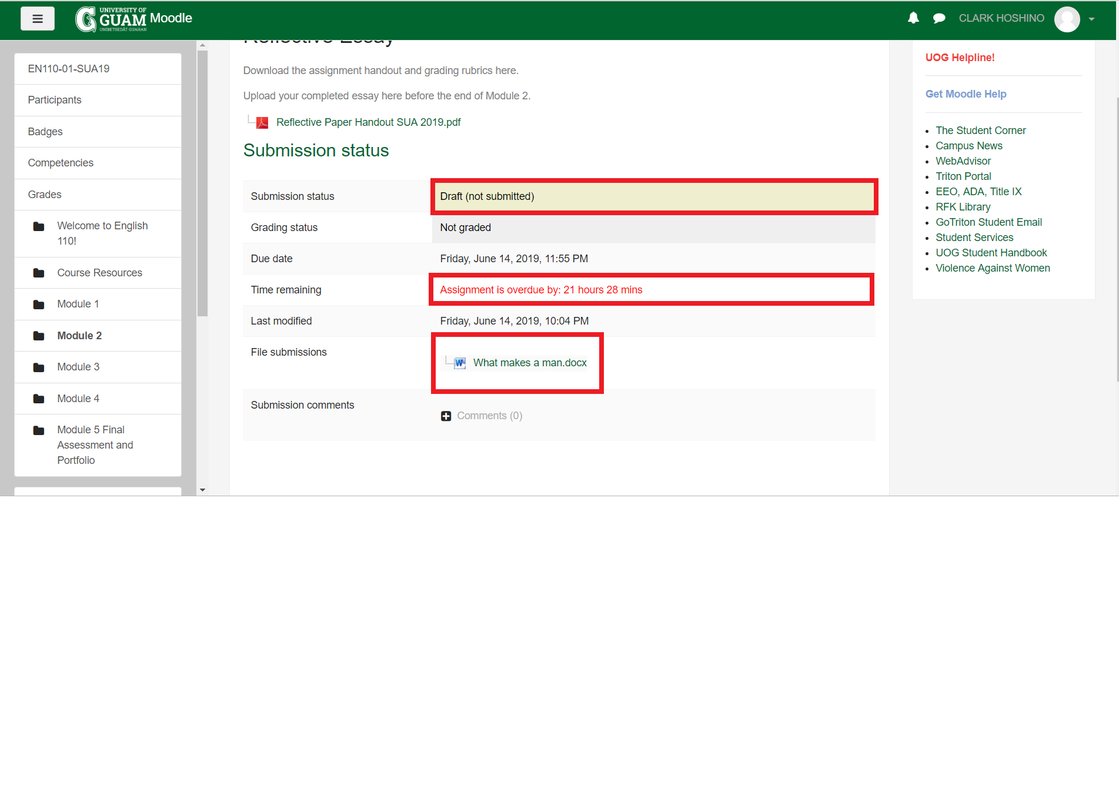
Task: Open Reflective Paper Handout SUA 2019.pdf
Action: (368, 122)
